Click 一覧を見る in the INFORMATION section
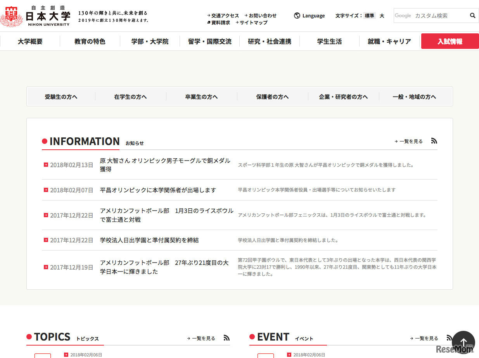 click(409, 141)
